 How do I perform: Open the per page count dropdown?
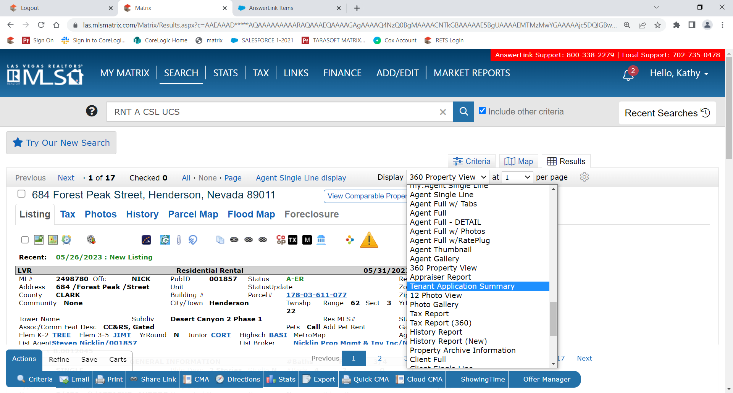pyautogui.click(x=517, y=177)
